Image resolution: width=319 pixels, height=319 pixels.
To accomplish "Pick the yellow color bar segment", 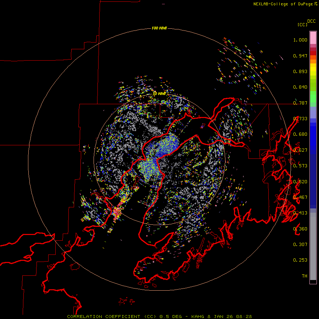I will [313, 69].
